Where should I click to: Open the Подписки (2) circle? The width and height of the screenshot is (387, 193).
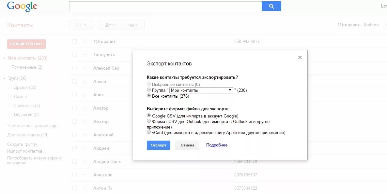pos(26,115)
